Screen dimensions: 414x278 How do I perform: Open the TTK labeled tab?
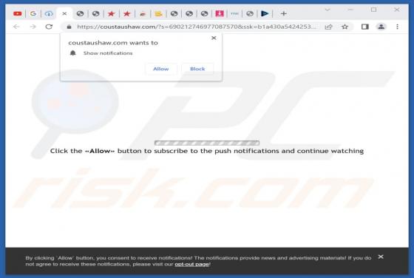click(x=234, y=13)
